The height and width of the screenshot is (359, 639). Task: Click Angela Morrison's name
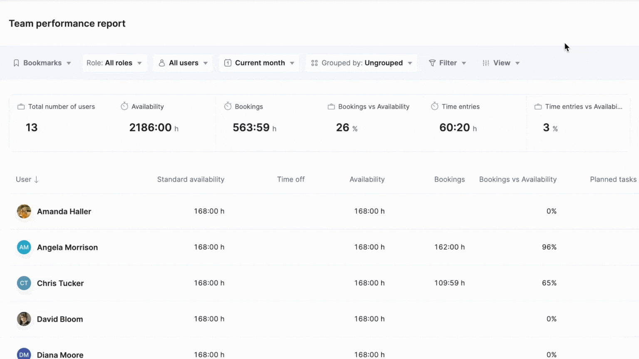pyautogui.click(x=67, y=247)
